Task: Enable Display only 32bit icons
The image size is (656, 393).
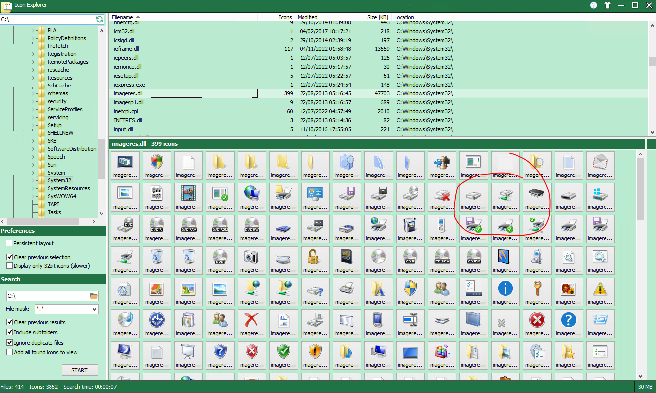Action: click(9, 266)
